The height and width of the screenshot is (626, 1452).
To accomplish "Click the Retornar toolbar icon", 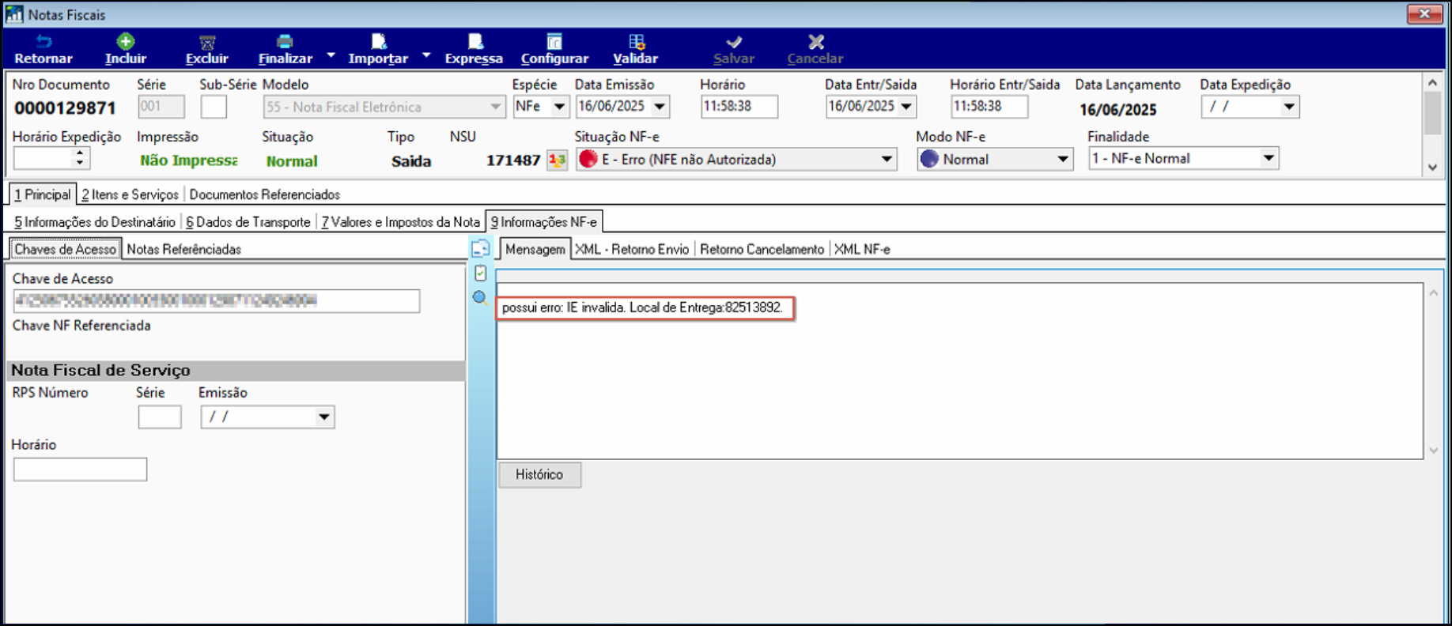I will 43,41.
